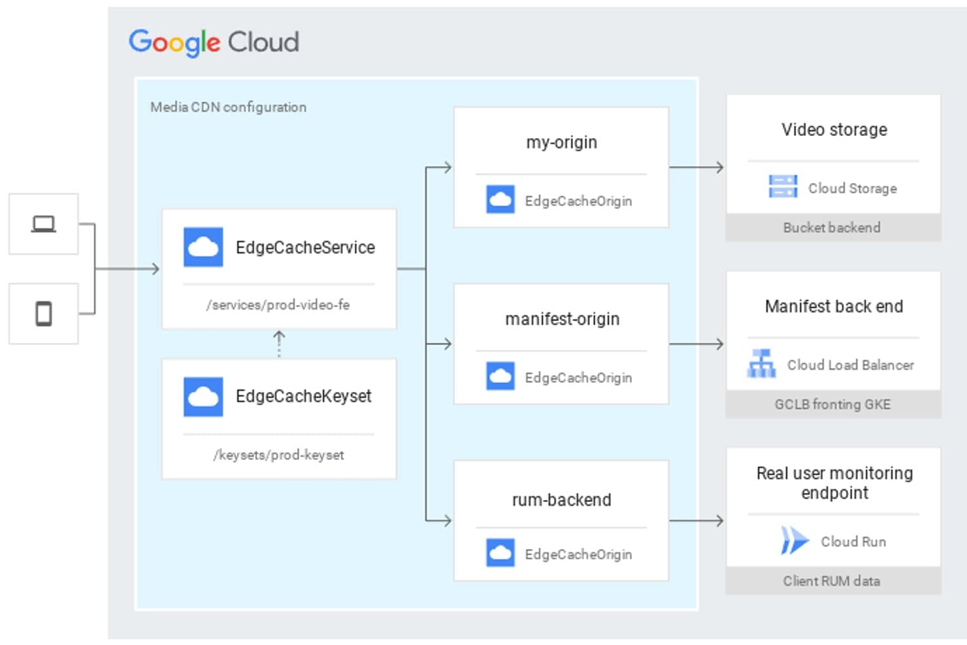This screenshot has width=967, height=645.
Task: Click the "Cloud Storage" label
Action: pos(853,188)
